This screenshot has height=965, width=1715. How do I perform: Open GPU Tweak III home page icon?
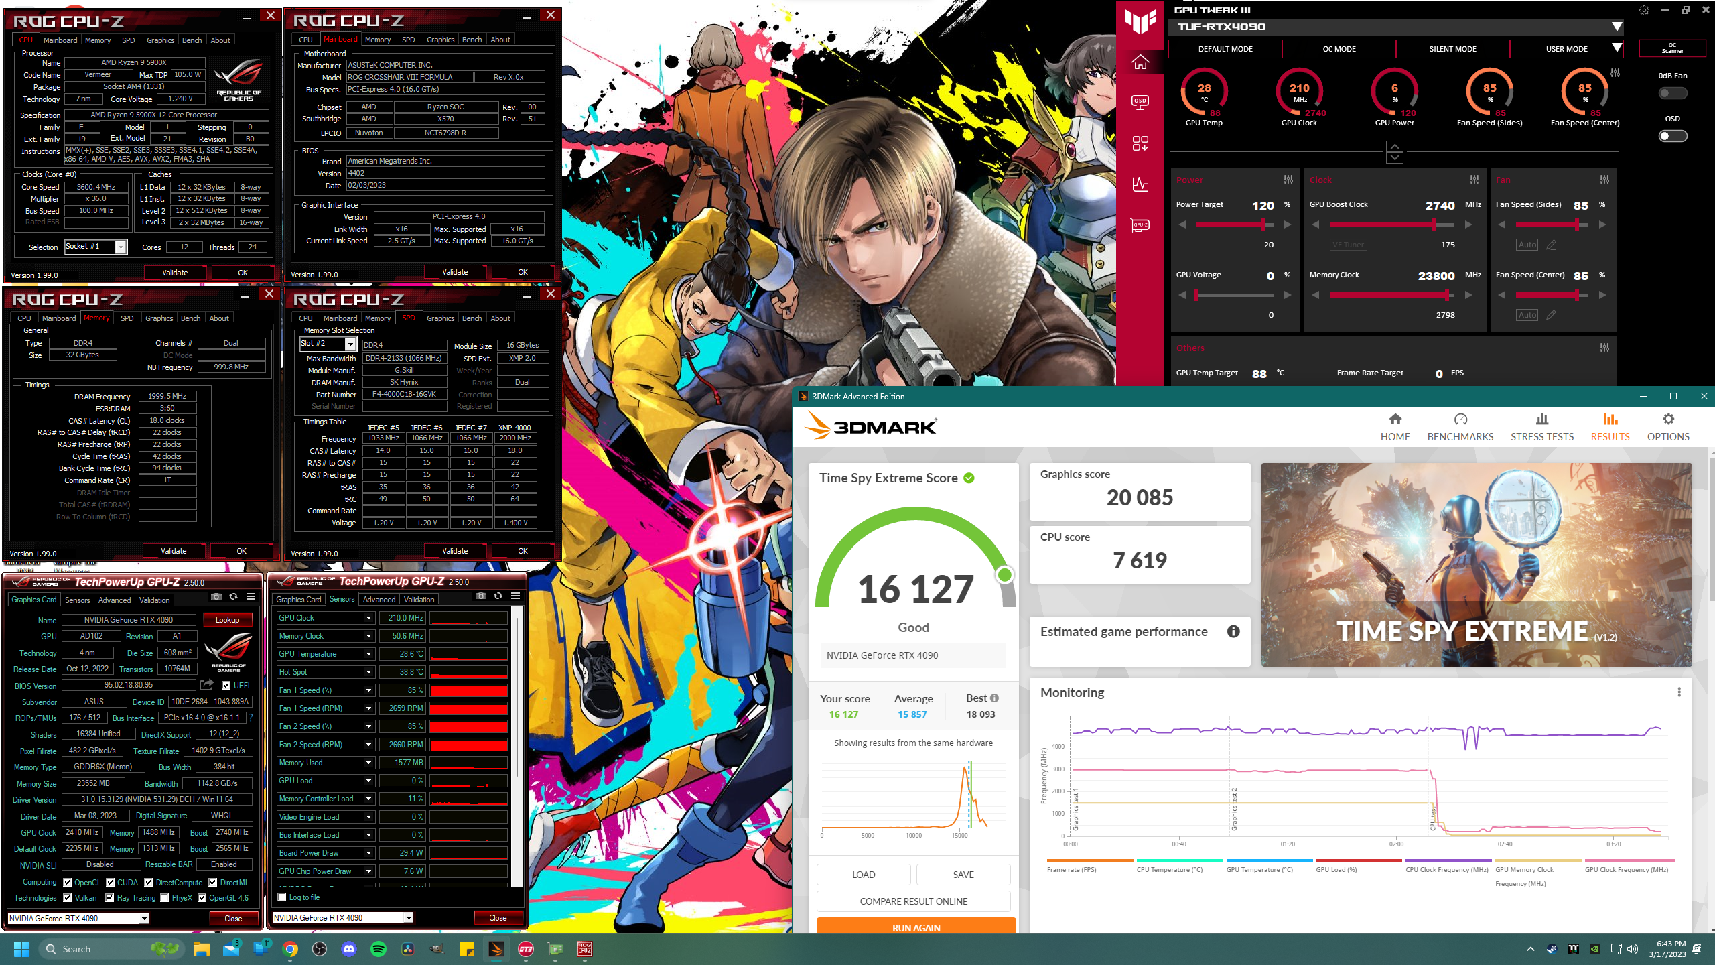click(x=1140, y=62)
